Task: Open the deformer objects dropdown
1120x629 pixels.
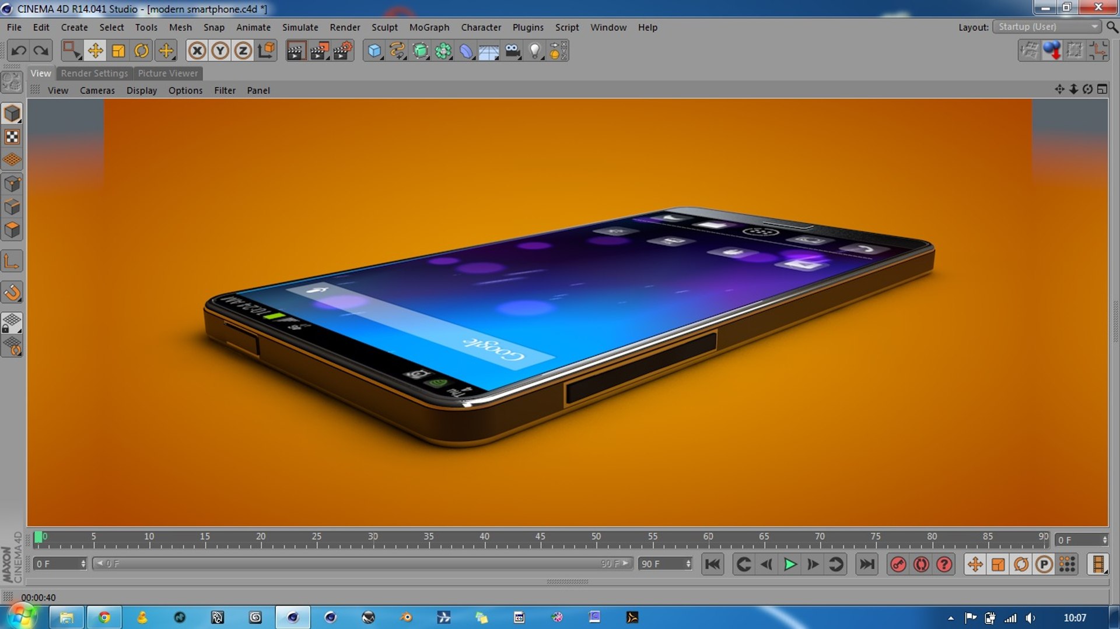Action: point(466,51)
